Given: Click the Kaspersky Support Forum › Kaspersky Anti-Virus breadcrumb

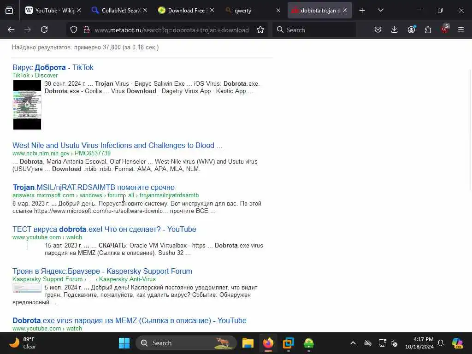Looking at the screenshot, I should (x=84, y=279).
